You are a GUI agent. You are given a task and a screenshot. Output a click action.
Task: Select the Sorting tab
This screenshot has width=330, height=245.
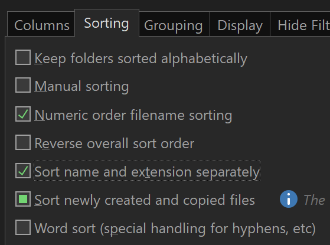(107, 23)
